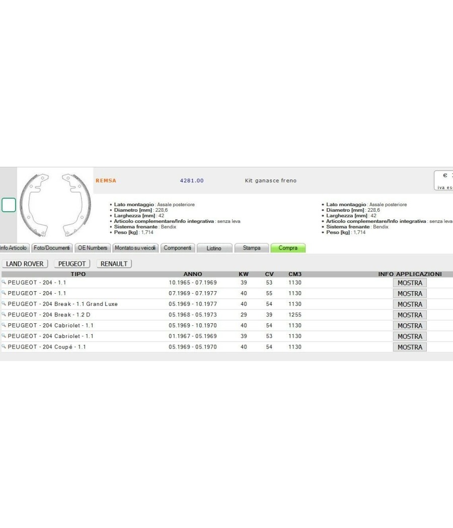This screenshot has width=453, height=528.
Task: Click MOSTRA for 204 Break 1.1 Grand Luxe
Action: [x=410, y=304]
